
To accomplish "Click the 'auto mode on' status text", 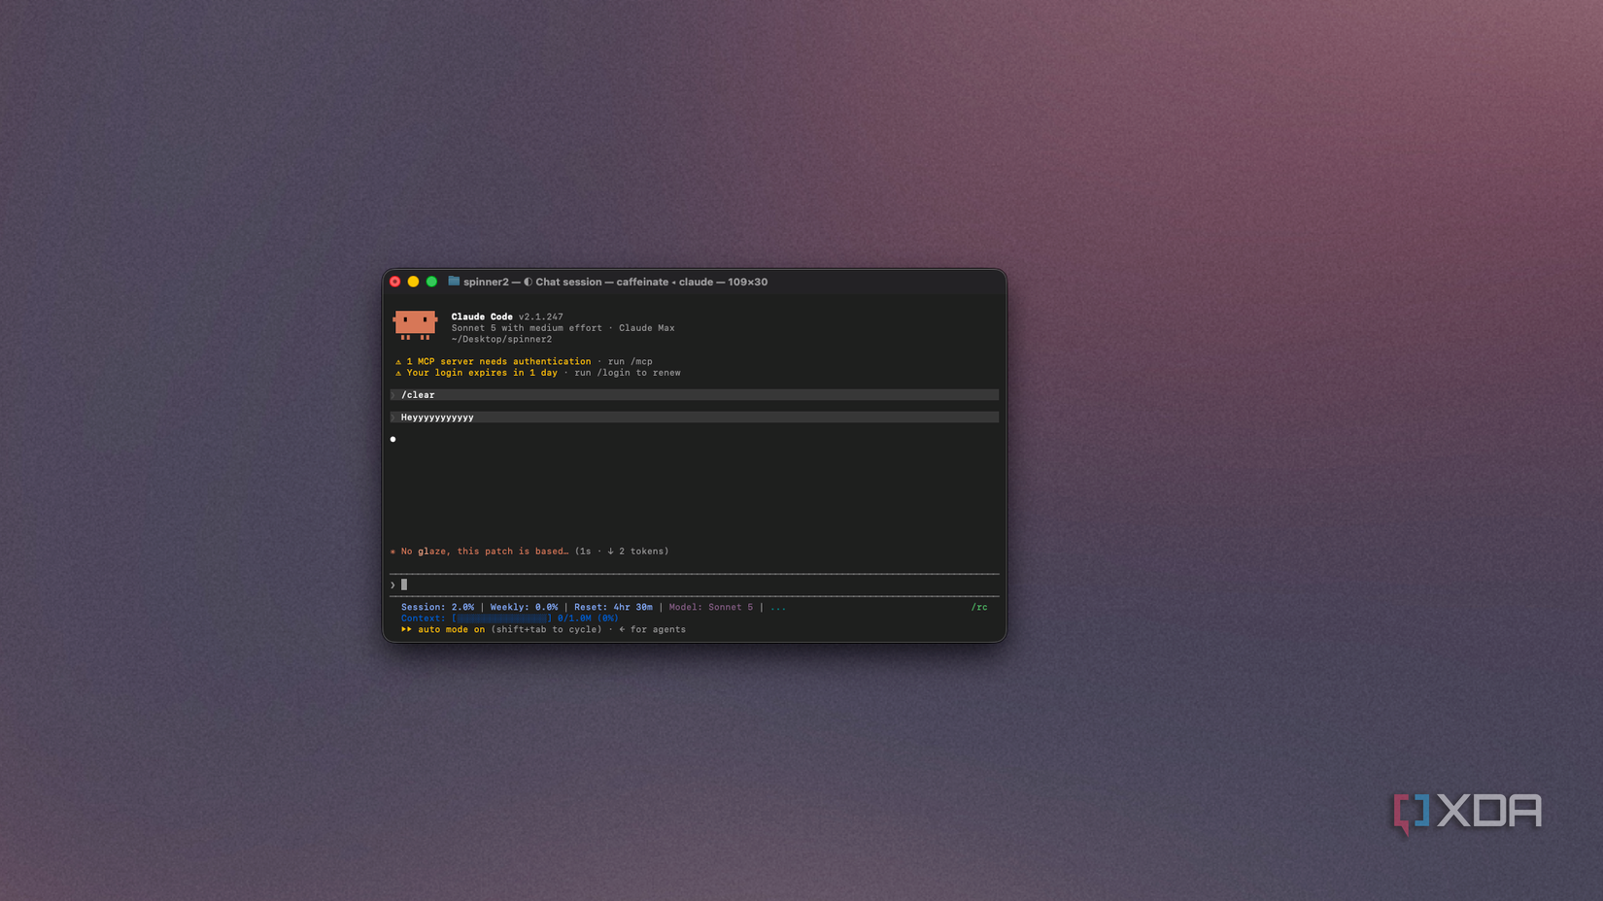I will (451, 629).
